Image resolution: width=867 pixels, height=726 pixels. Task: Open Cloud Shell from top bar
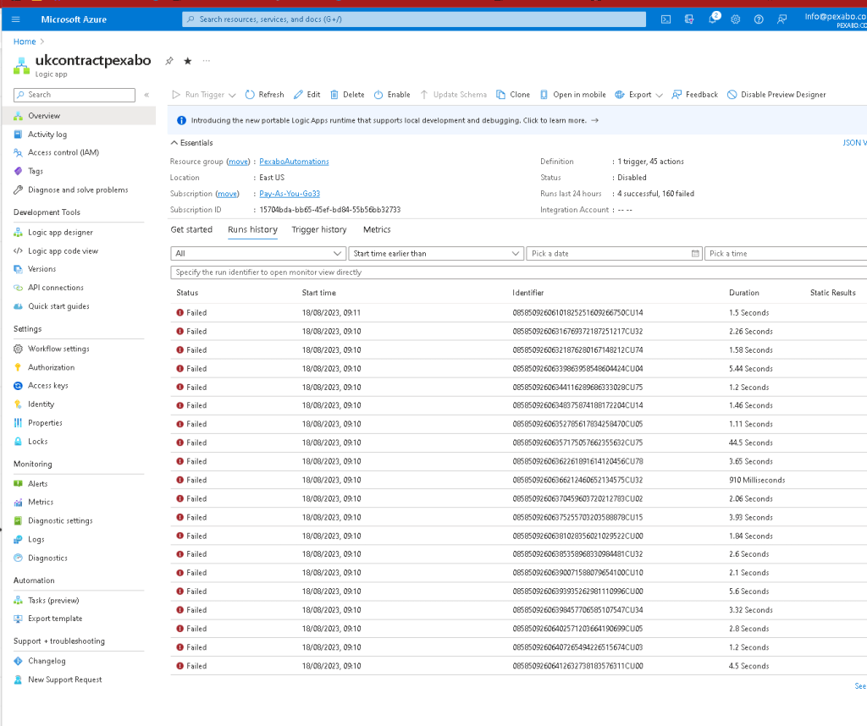(x=665, y=19)
